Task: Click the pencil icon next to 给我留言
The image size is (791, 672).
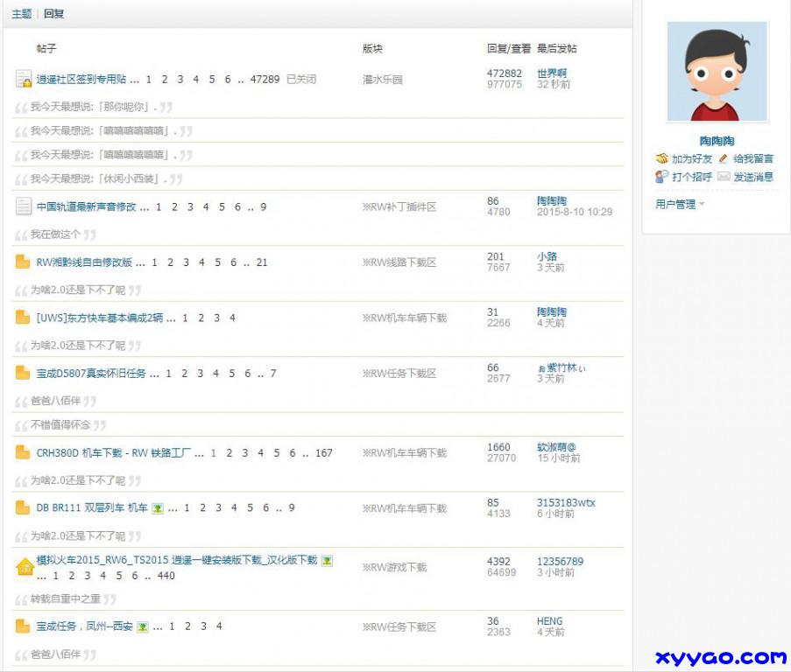Action: (724, 159)
